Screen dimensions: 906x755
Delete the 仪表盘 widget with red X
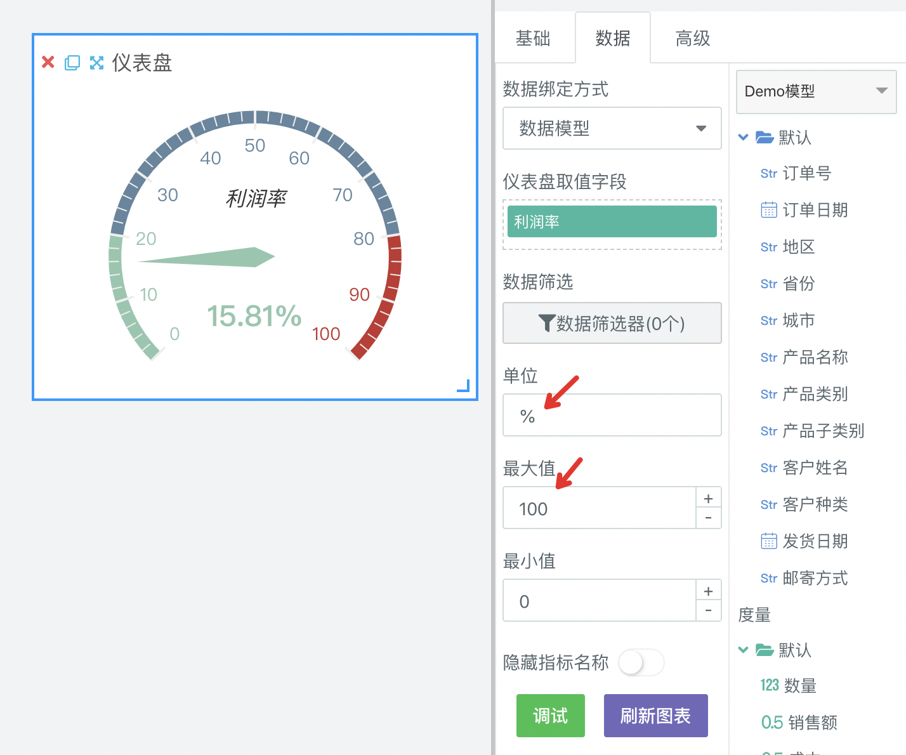48,62
